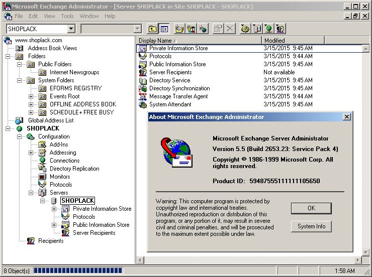Image resolution: width=372 pixels, height=277 pixels.
Task: Click the Directory Replication tree icon
Action: (x=42, y=169)
